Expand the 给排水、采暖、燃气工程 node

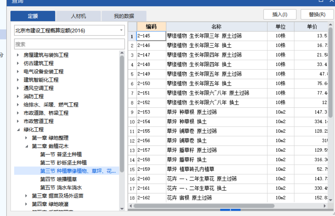point(18,105)
